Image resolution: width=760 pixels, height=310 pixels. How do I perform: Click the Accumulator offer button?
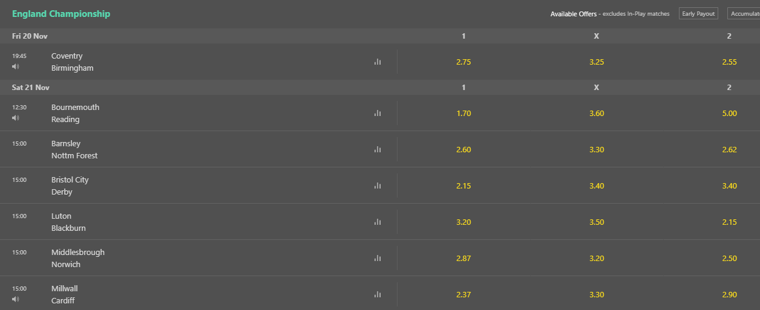(744, 13)
